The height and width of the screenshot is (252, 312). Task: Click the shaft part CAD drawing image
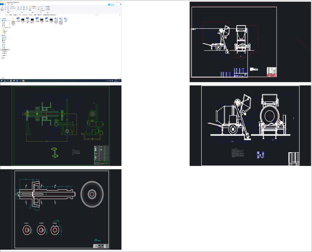pyautogui.click(x=61, y=209)
